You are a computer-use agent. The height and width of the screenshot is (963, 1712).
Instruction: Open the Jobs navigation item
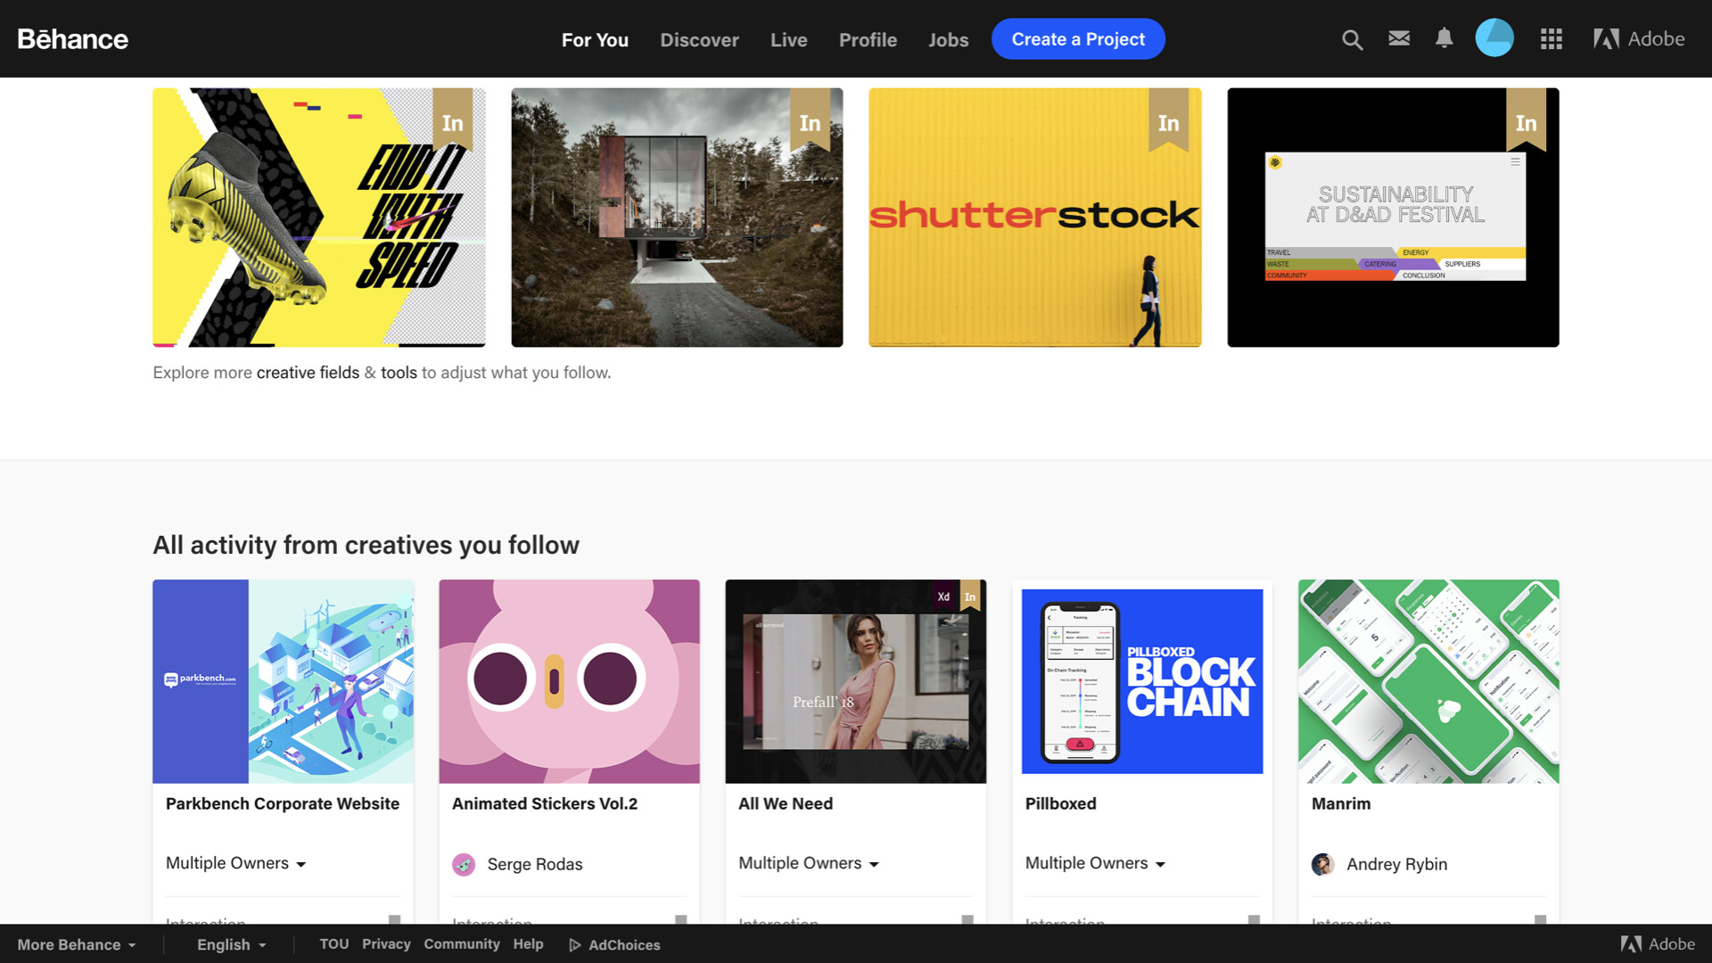(x=948, y=40)
